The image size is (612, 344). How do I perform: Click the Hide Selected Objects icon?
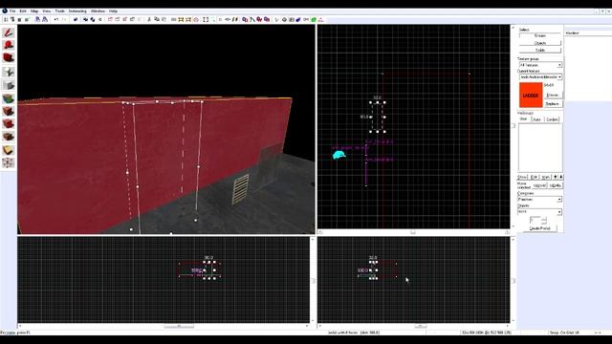tap(110, 19)
